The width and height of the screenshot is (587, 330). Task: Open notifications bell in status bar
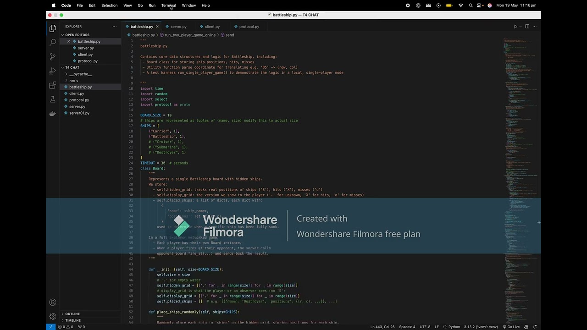tap(535, 327)
